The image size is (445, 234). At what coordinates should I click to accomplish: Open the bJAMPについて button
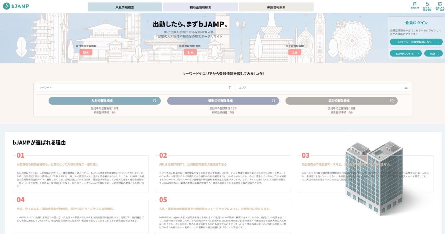406,54
